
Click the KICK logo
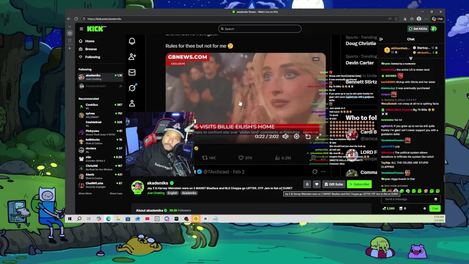[96, 29]
